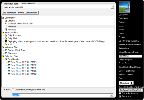Choose Select Control Panel Option
Viewport: 144px width, 100px height.
click(x=130, y=67)
